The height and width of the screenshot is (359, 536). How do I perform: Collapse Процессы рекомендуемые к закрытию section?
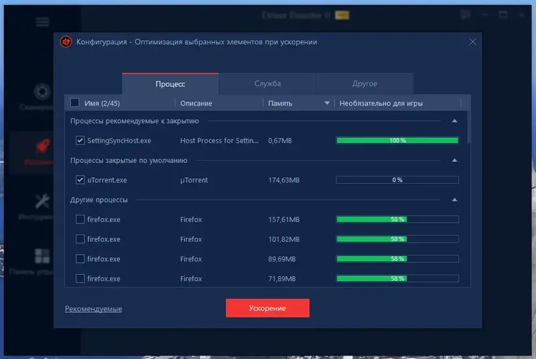click(x=454, y=121)
